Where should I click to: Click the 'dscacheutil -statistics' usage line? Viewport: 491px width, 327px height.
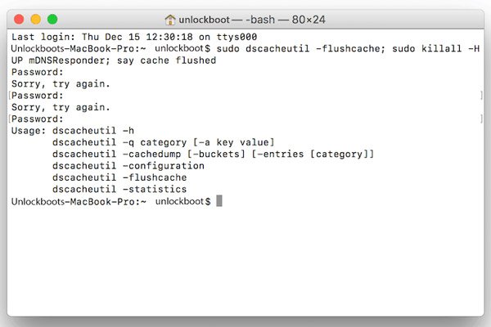[119, 190]
